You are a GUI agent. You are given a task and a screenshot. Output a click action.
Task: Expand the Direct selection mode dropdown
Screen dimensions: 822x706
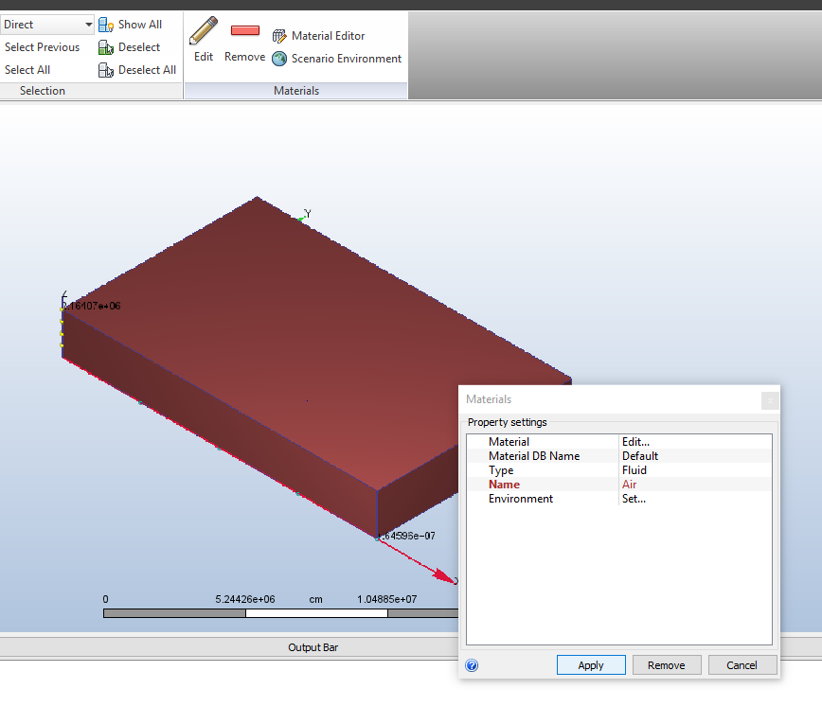(x=88, y=25)
